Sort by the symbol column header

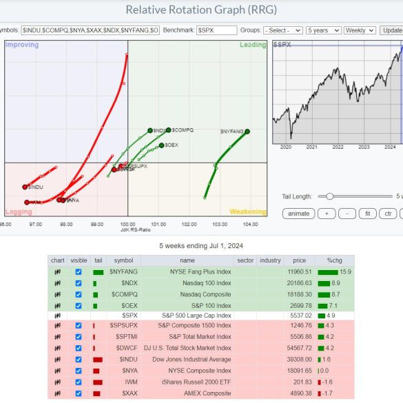[123, 260]
